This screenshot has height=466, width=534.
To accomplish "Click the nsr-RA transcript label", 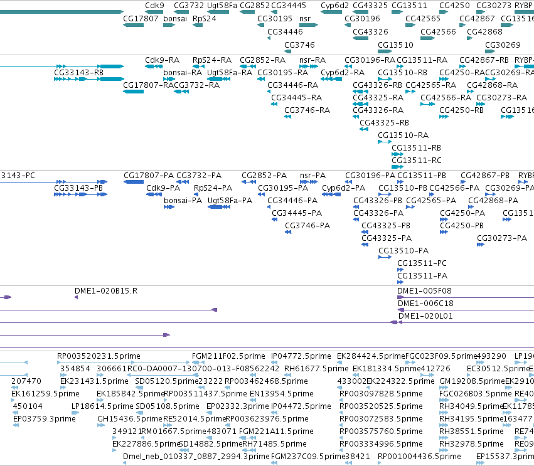I will click(312, 60).
